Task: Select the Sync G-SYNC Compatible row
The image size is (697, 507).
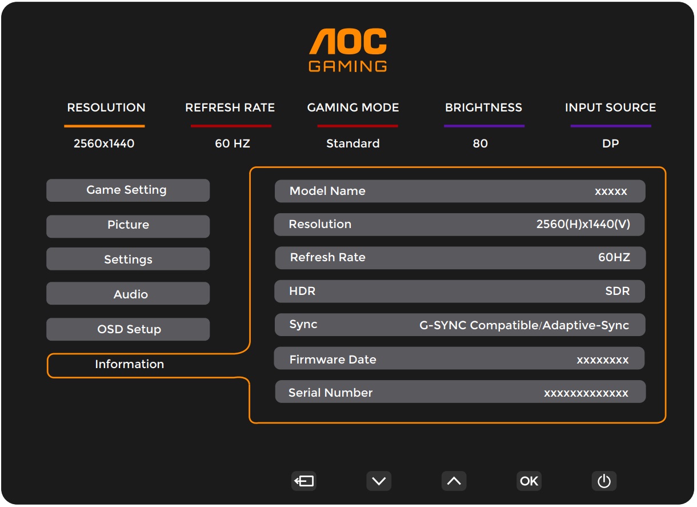Action: tap(459, 325)
